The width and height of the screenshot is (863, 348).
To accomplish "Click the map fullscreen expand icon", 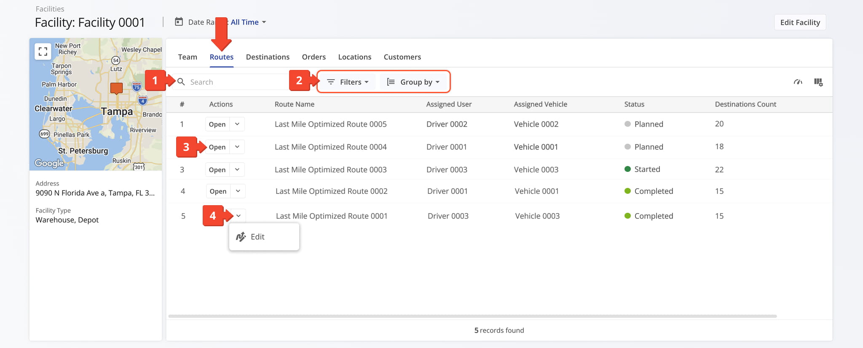I will 43,51.
